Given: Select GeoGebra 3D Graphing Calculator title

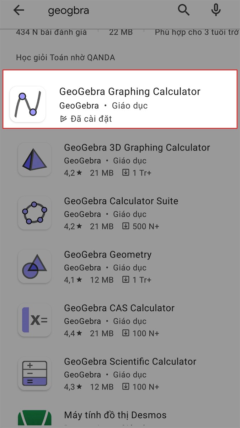Looking at the screenshot, I should point(137,147).
